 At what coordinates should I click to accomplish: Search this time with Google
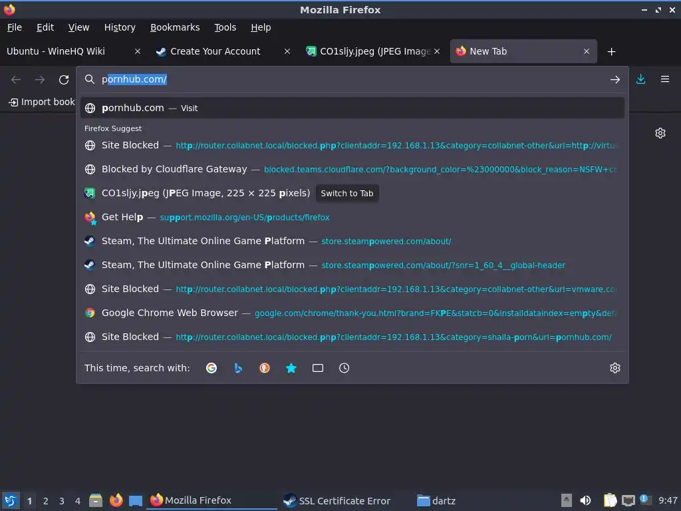pyautogui.click(x=211, y=368)
